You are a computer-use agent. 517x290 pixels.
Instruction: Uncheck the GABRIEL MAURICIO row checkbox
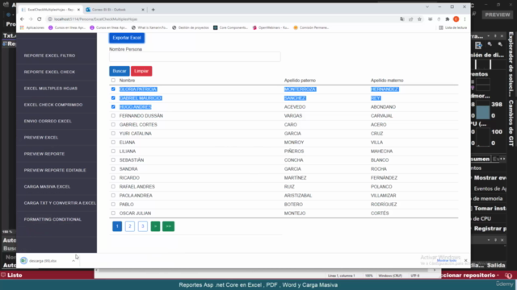pyautogui.click(x=113, y=98)
